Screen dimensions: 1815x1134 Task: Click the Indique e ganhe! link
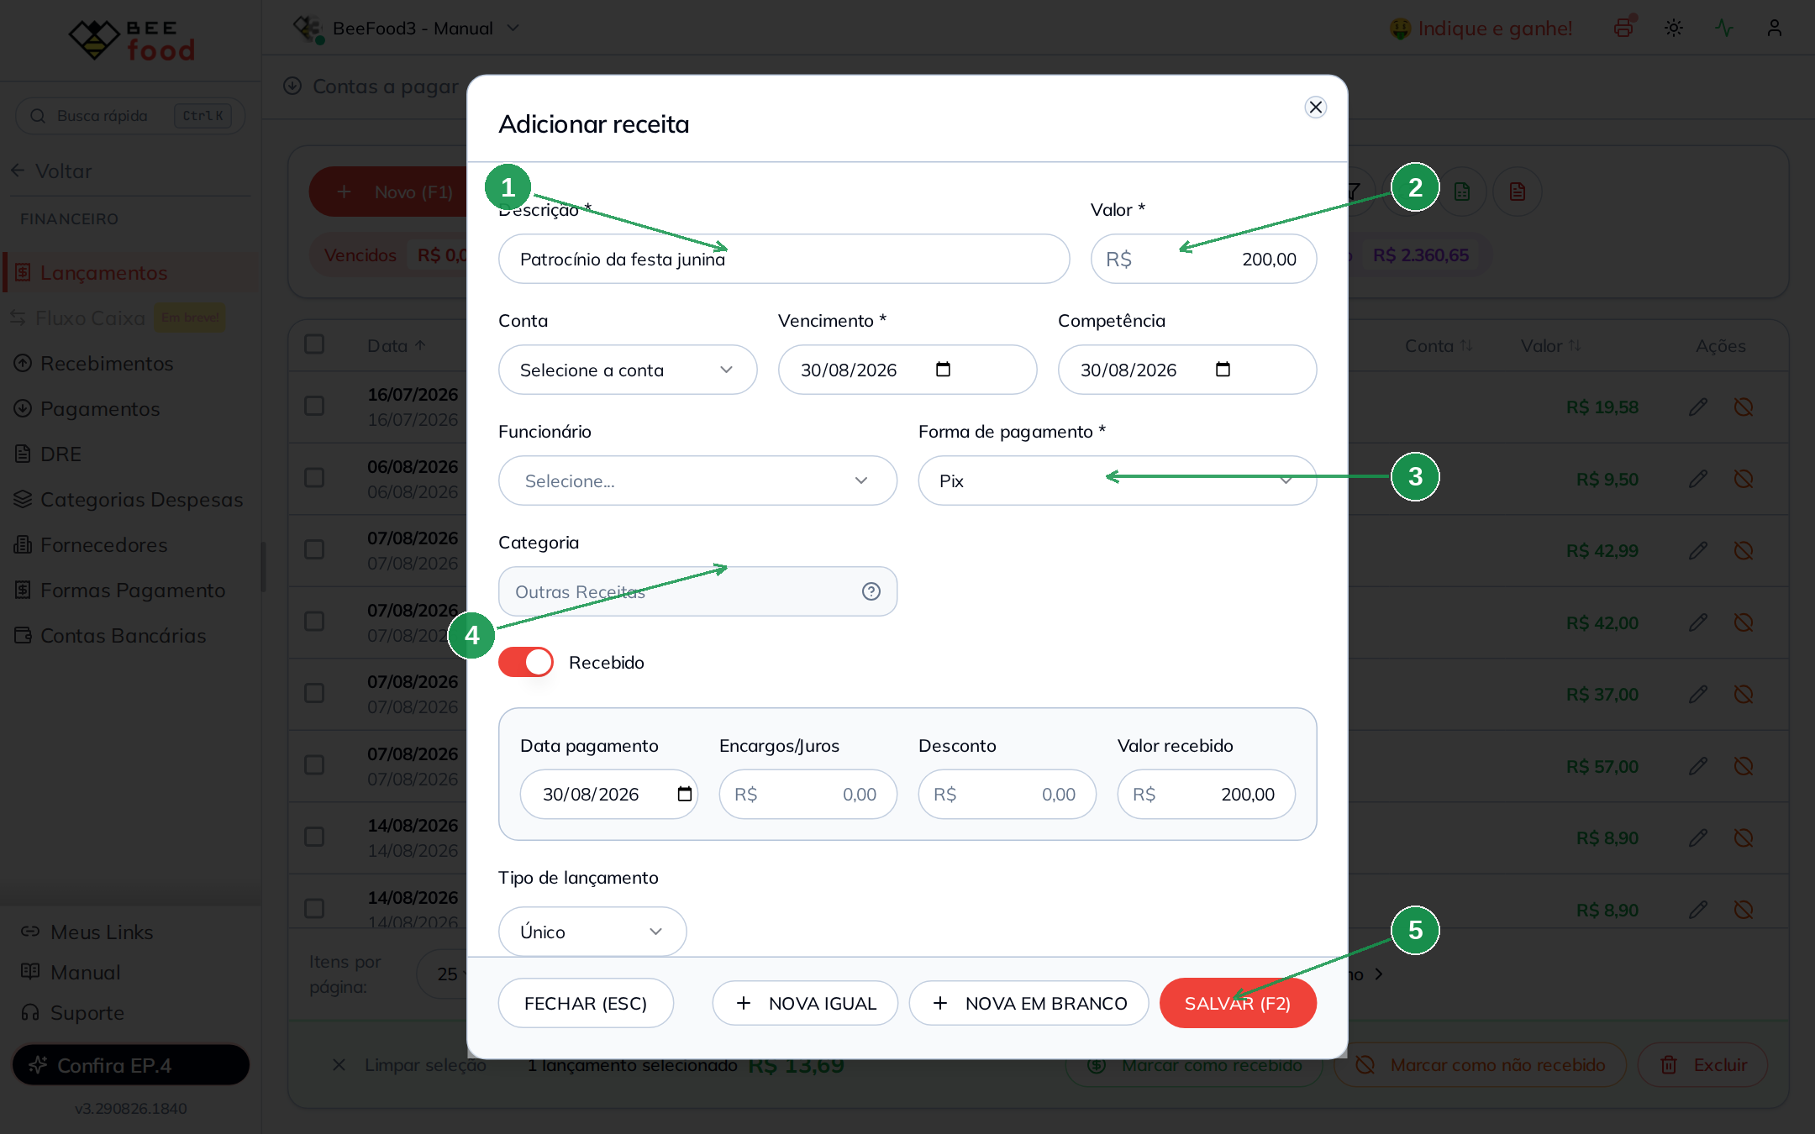click(1481, 29)
